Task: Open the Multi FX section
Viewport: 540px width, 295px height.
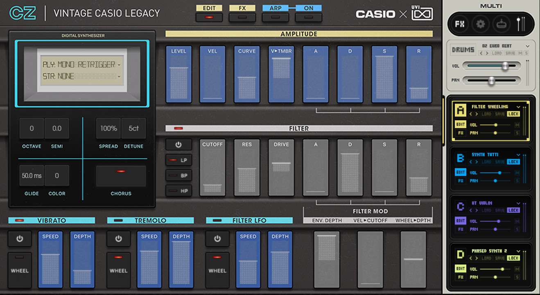Action: tap(460, 24)
